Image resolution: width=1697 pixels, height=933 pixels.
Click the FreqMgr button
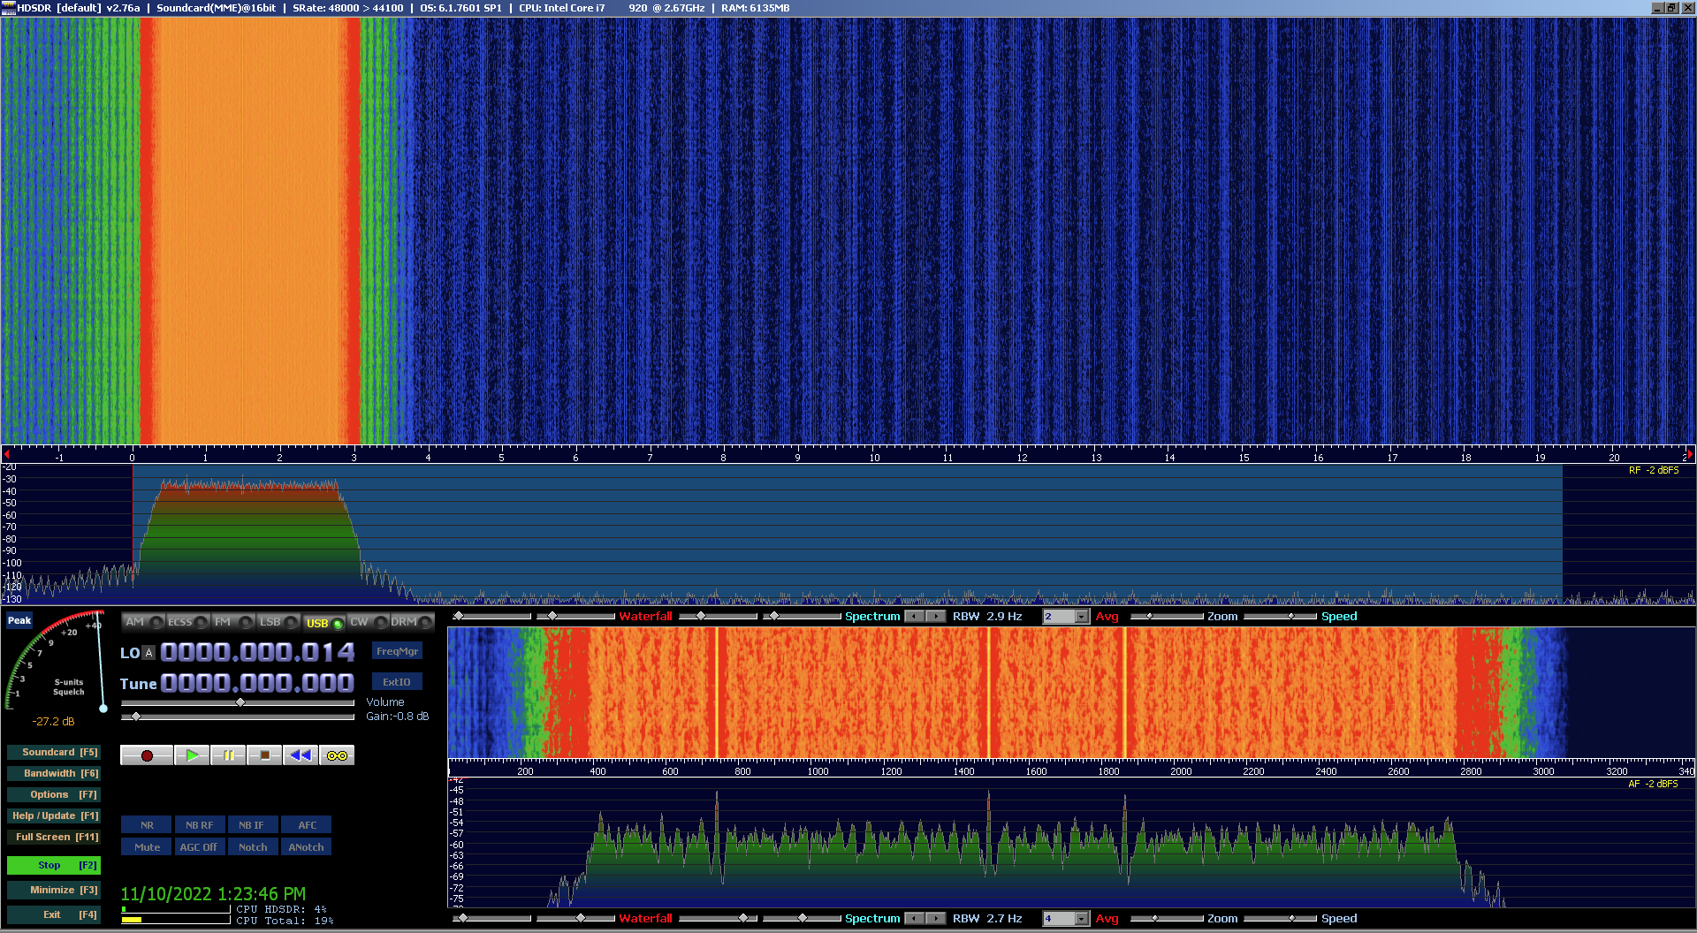tap(397, 651)
